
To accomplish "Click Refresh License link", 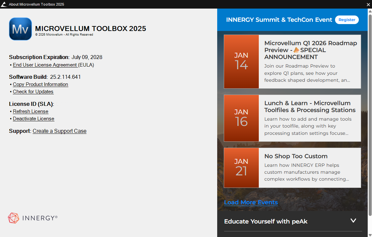I will [x=30, y=111].
